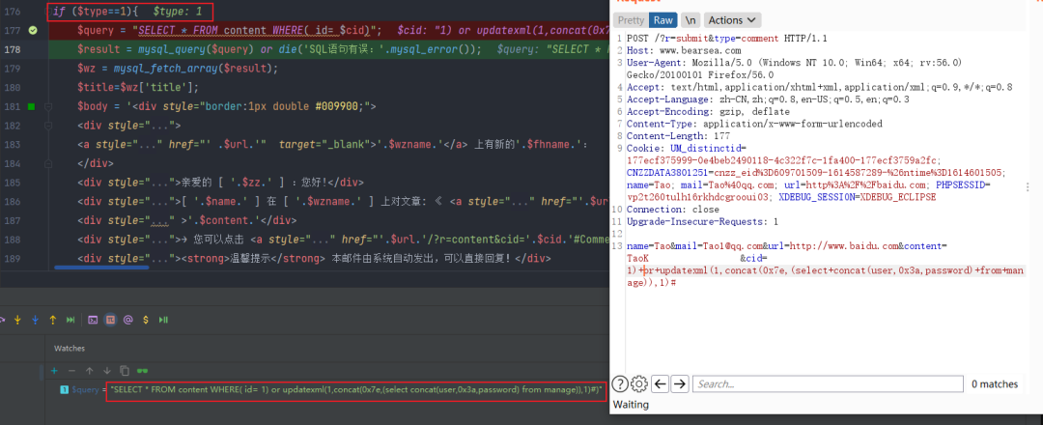Click the $query watch value string
Viewport: 1043px width, 425px height.
pos(356,390)
